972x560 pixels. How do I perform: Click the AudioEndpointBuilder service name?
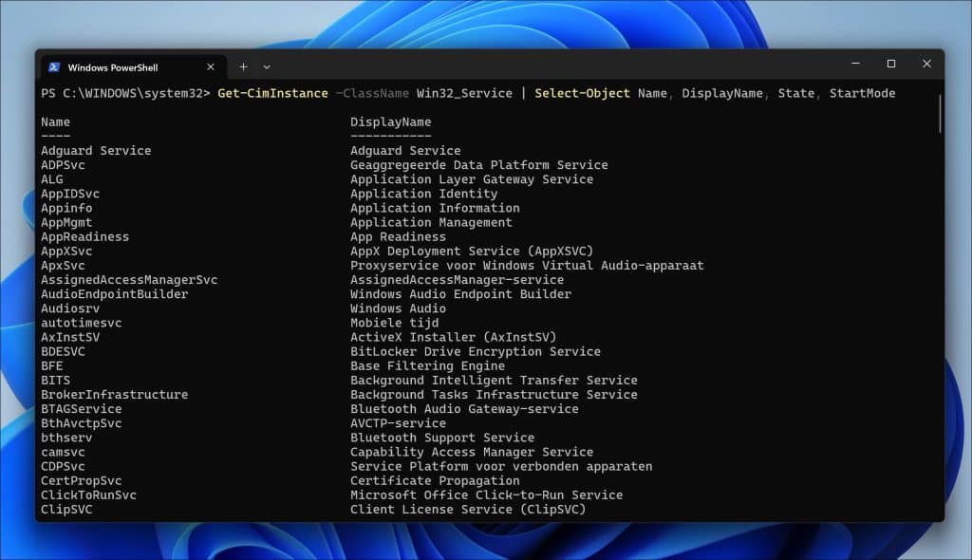(114, 294)
